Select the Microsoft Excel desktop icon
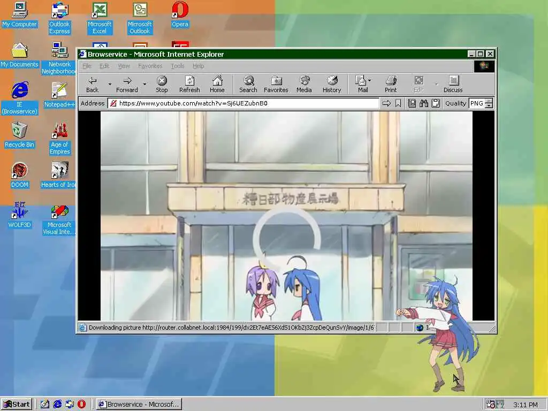Viewport: 548px width, 411px height. click(x=100, y=18)
